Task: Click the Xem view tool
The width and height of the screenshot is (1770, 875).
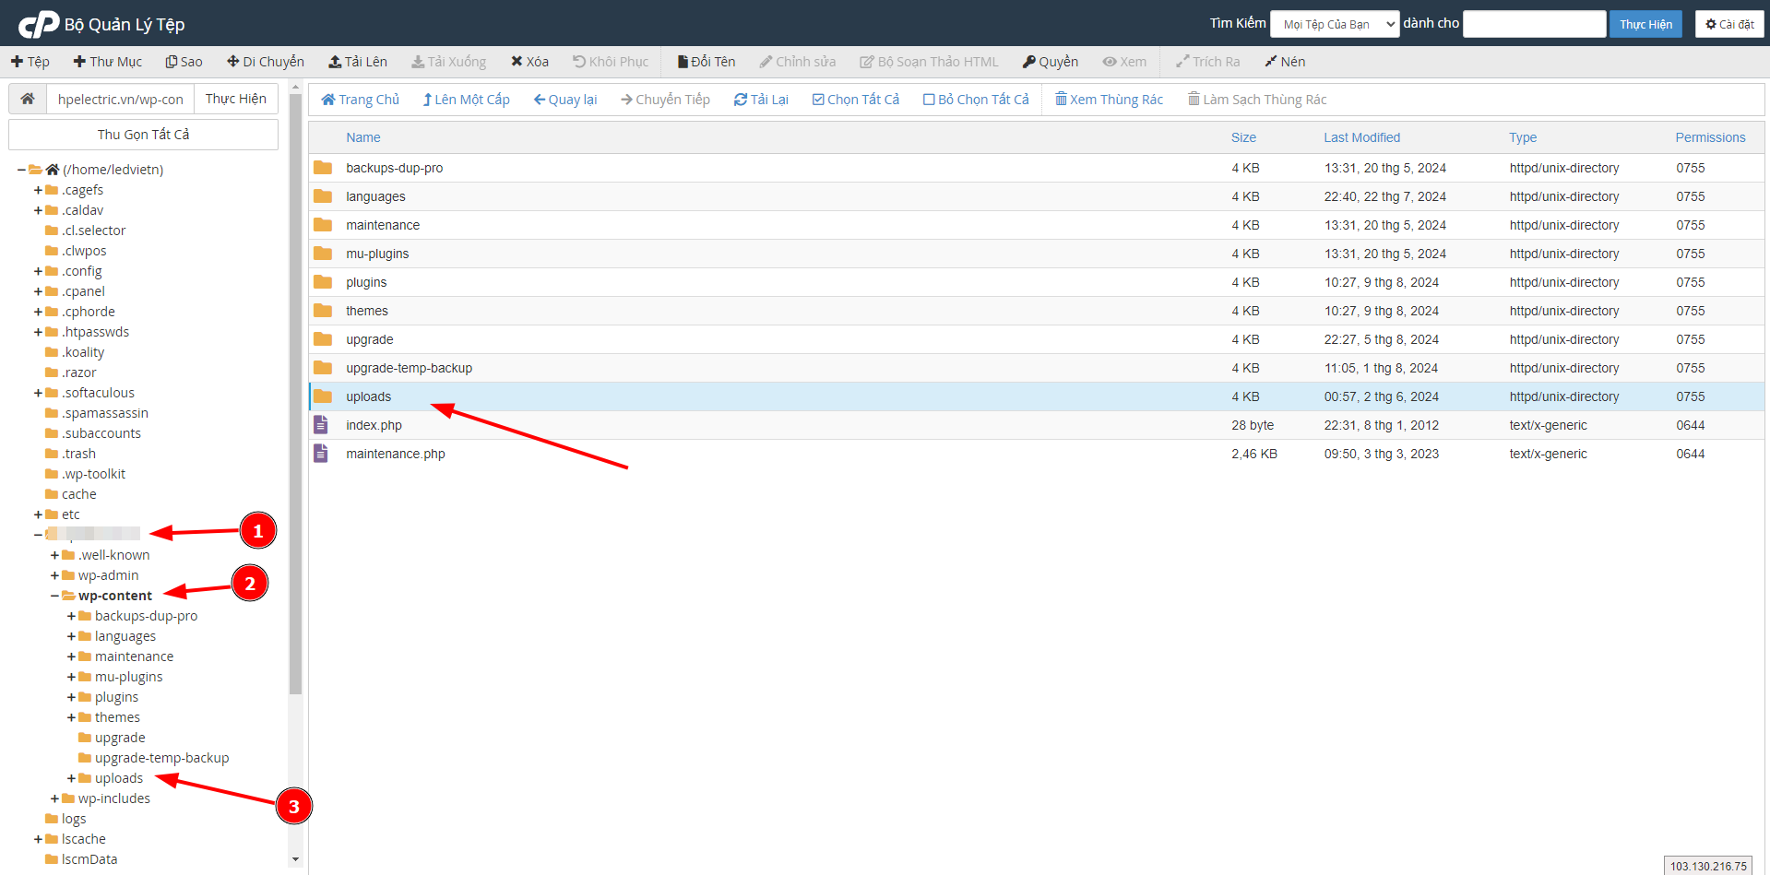Action: coord(1125,62)
